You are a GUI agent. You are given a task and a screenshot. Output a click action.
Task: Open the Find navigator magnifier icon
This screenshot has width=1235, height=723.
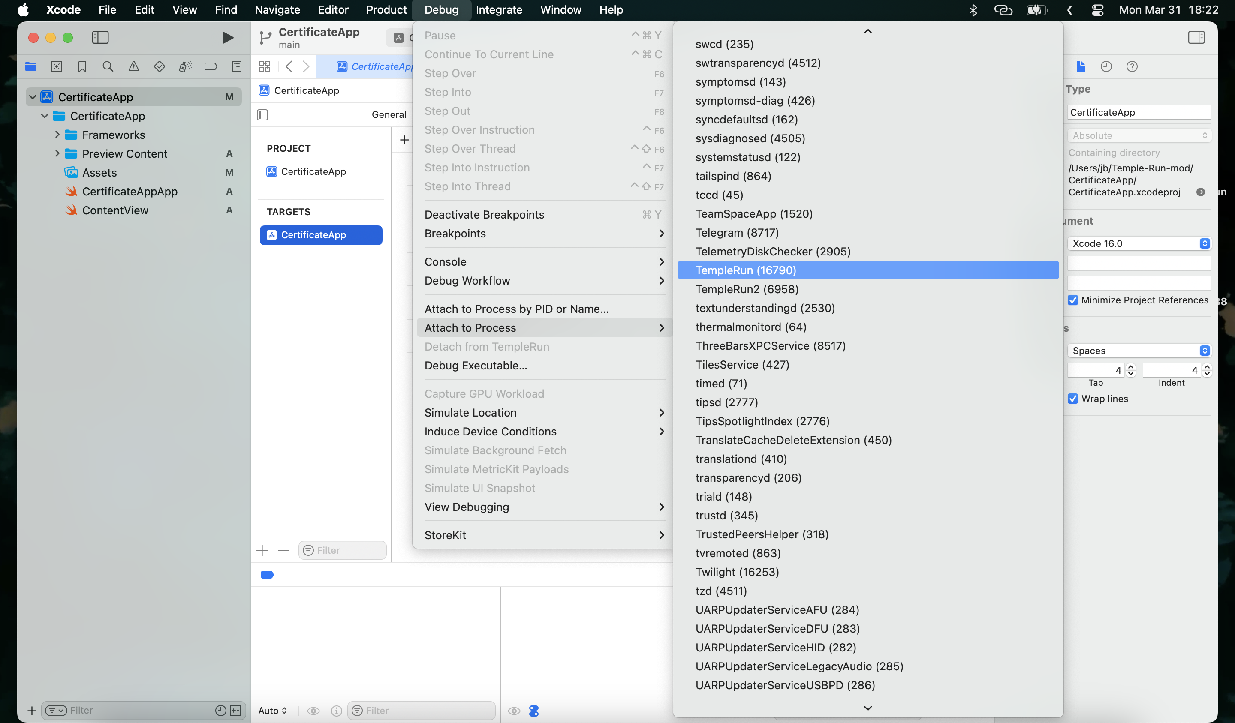tap(108, 66)
